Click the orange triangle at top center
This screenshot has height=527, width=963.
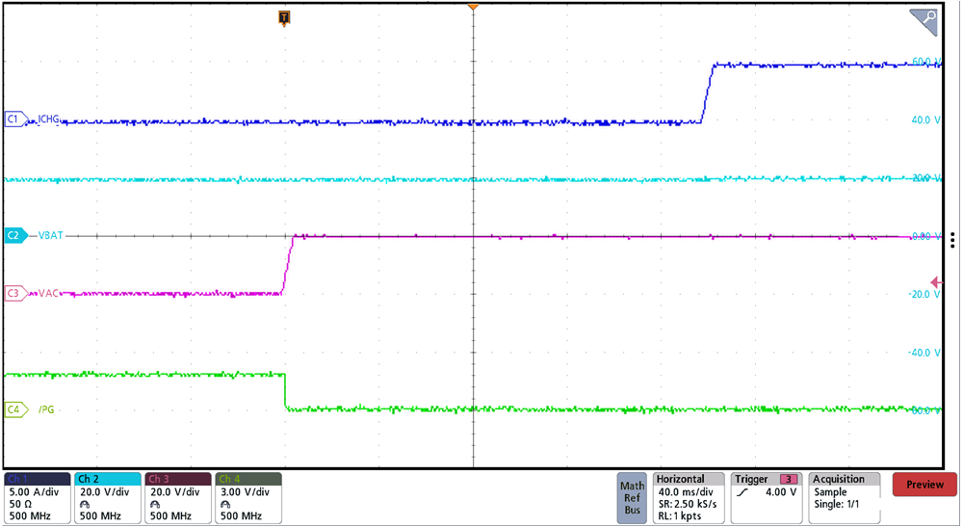472,9
